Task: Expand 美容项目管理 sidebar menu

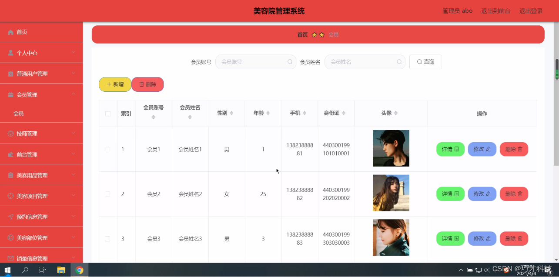Action: [x=41, y=196]
